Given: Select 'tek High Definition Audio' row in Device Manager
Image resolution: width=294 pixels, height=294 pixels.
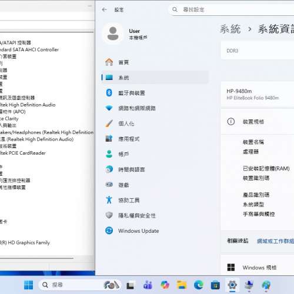Looking at the screenshot, I should 28,105.
